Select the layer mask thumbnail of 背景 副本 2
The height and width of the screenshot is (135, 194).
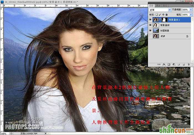[x=165, y=20]
